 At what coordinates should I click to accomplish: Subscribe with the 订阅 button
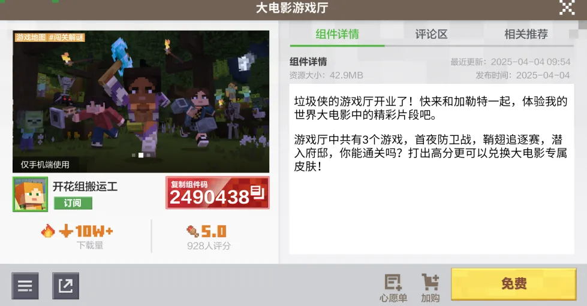(x=73, y=203)
